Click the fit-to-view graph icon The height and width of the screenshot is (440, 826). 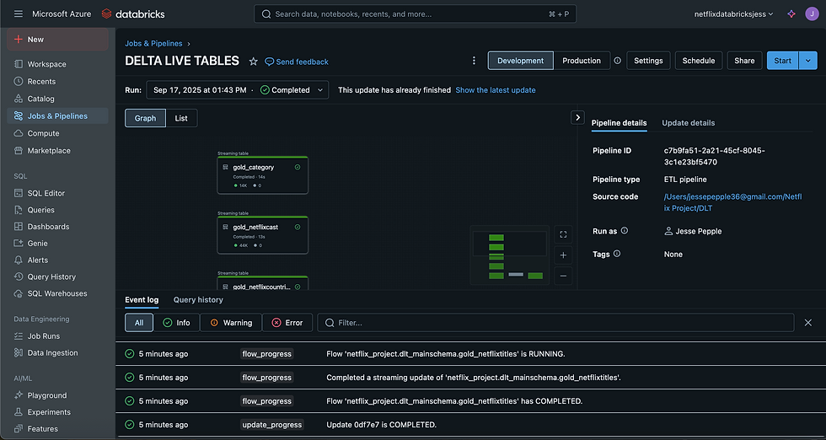(x=564, y=234)
